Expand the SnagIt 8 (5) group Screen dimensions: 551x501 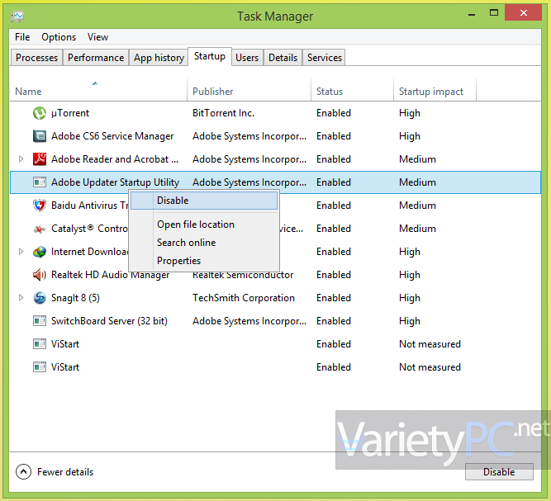coord(21,298)
